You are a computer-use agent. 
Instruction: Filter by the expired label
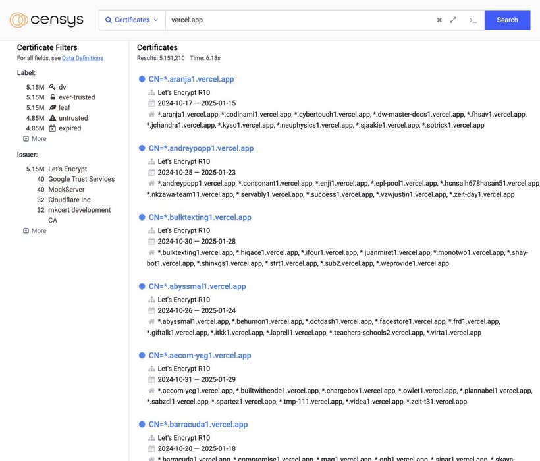coord(70,128)
